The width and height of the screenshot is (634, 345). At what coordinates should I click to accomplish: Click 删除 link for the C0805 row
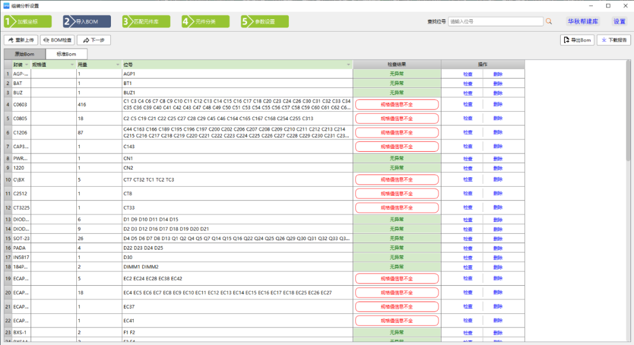pos(498,118)
